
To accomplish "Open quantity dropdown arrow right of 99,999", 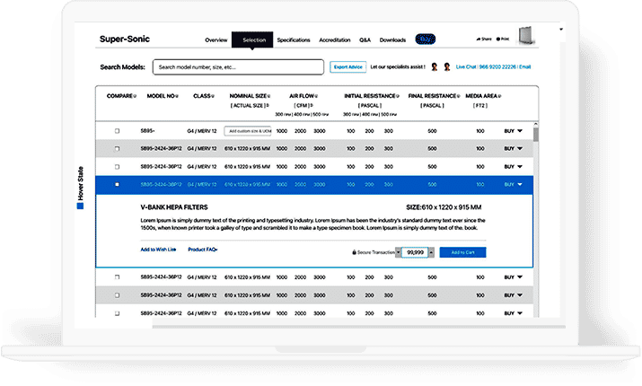I will 431,253.
